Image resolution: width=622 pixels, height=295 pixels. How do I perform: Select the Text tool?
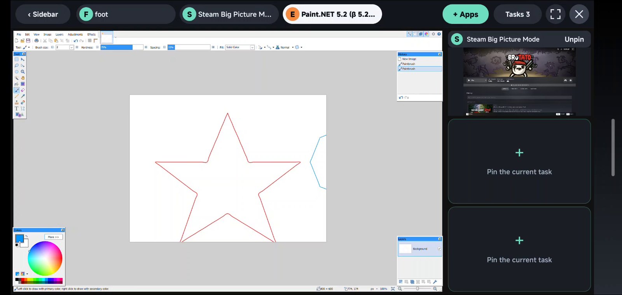(x=17, y=109)
